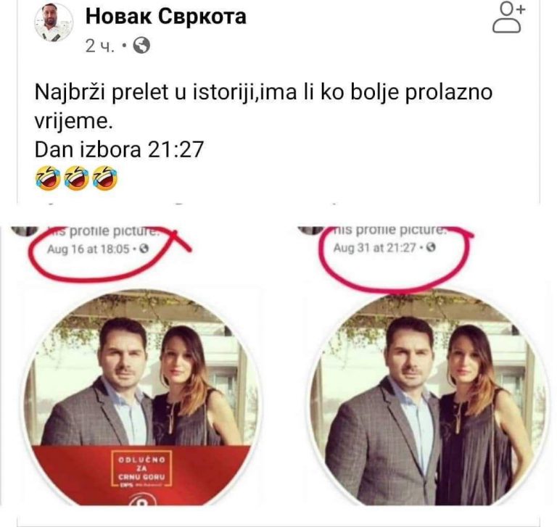The image size is (557, 527).
Task: View the profile photo without the red banner
Action: point(429,398)
